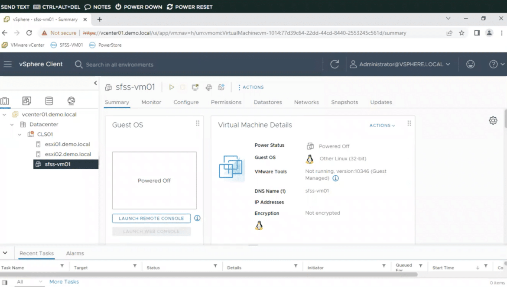Switch to Networking inventory view
507x287 pixels.
[71, 101]
